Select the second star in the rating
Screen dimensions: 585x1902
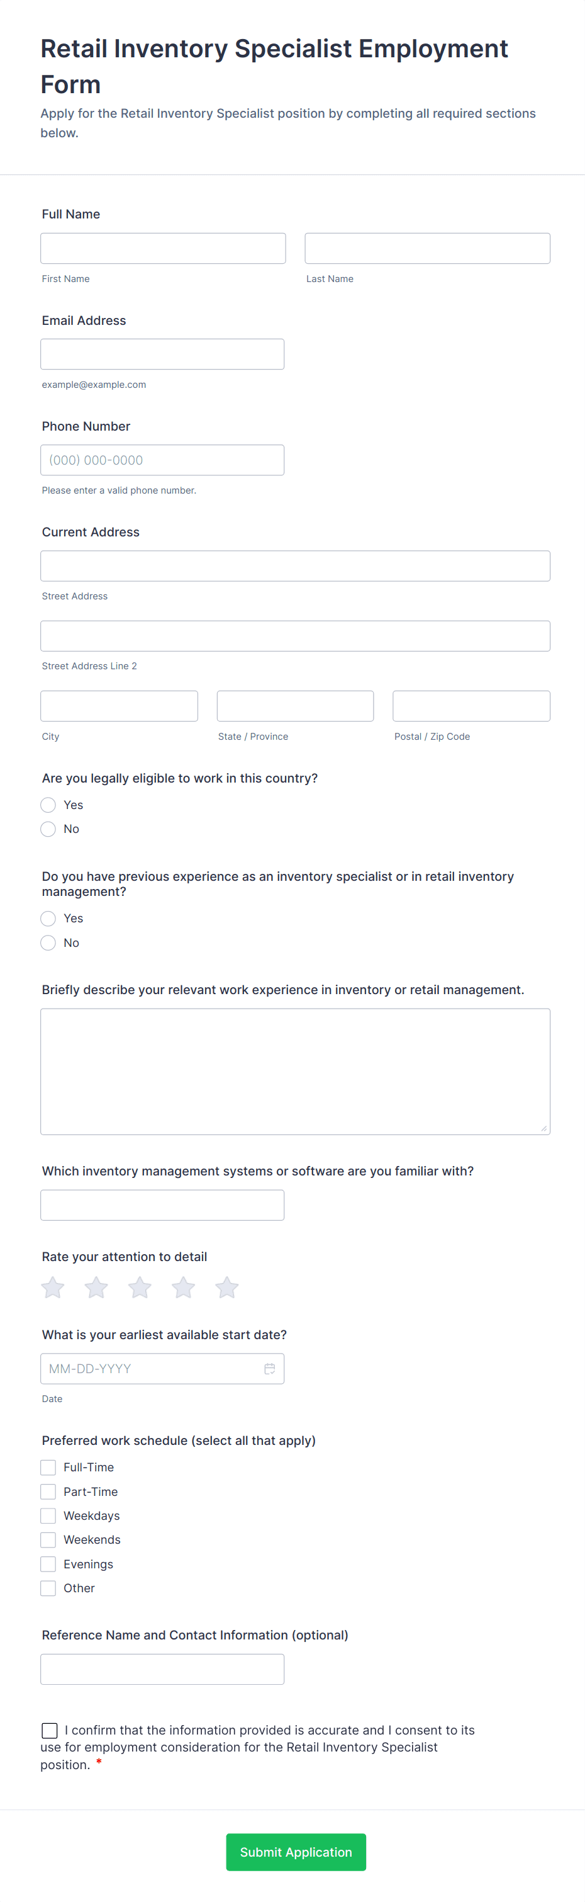(x=95, y=1287)
